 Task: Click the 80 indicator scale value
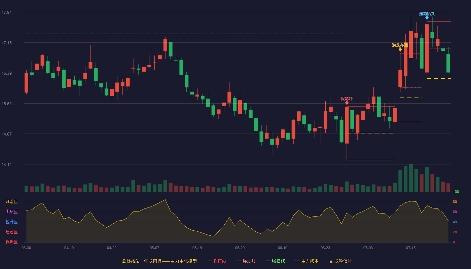455,202
